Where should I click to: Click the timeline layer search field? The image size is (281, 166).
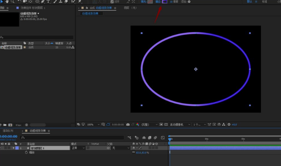72,138
